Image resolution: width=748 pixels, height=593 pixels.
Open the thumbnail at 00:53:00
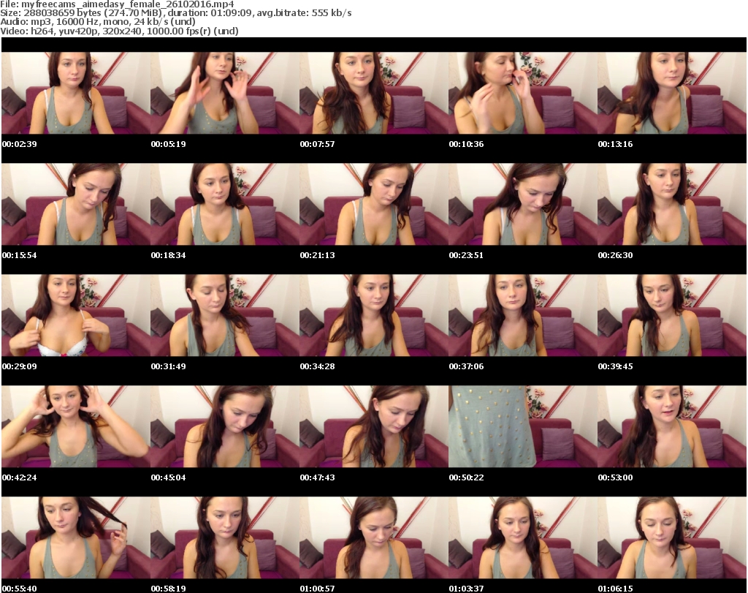pyautogui.click(x=671, y=426)
